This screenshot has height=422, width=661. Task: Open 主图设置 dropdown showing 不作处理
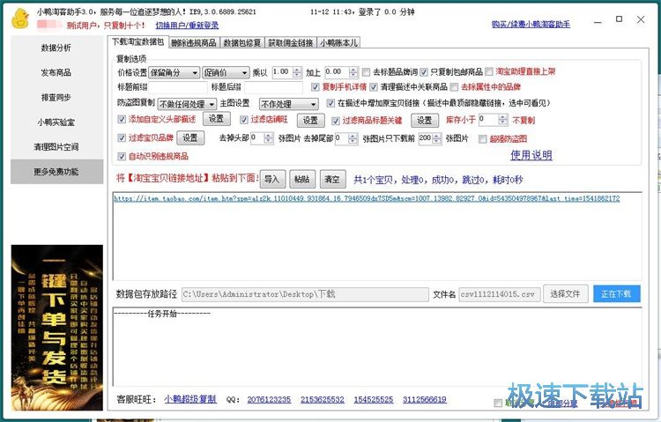point(289,104)
